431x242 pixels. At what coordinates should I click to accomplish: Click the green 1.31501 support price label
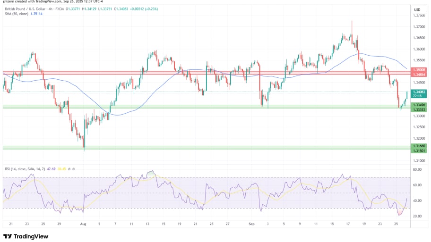click(419, 150)
